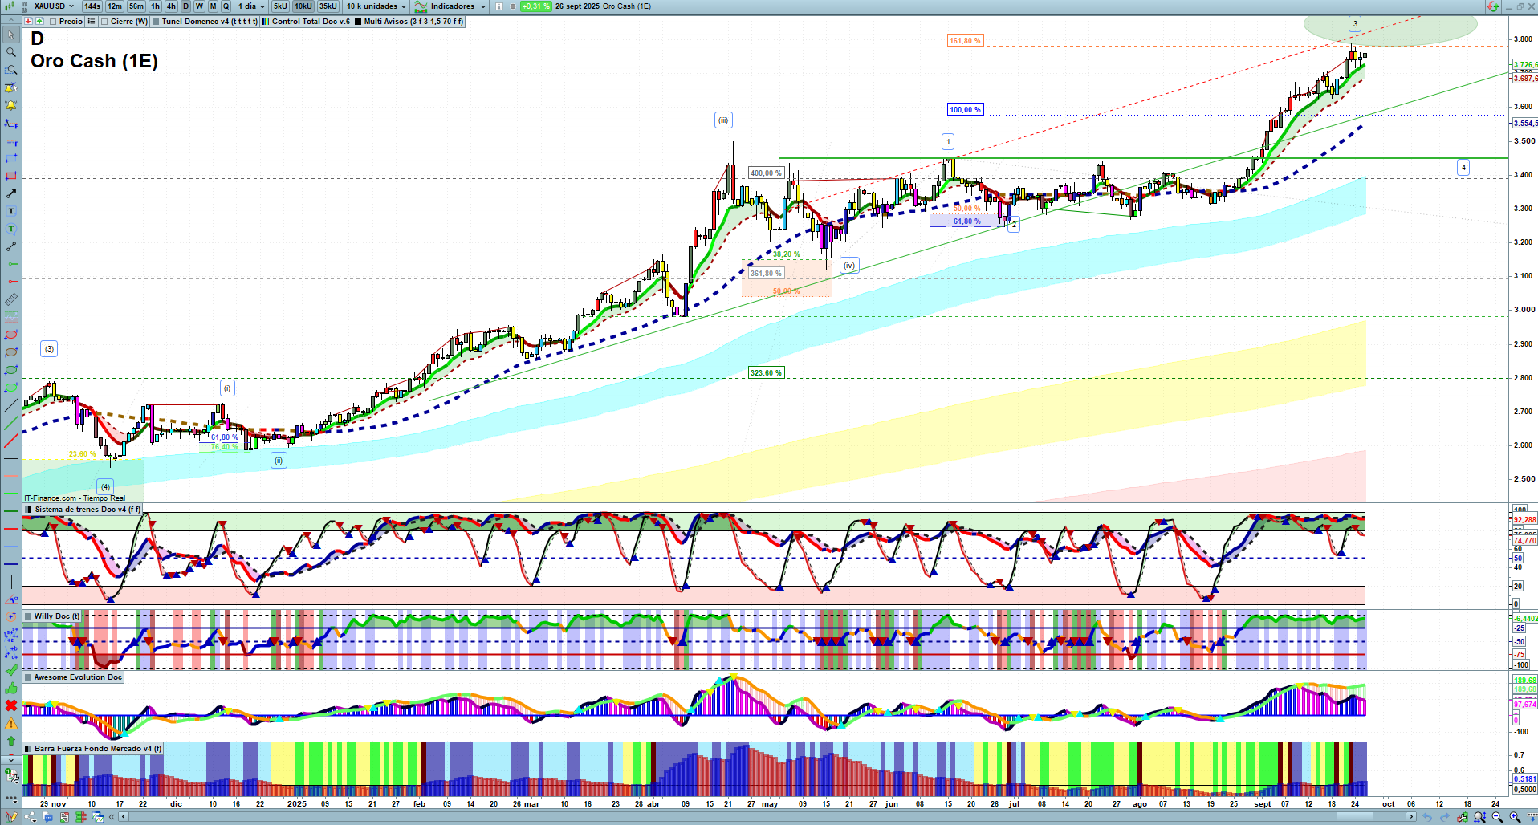Click the red X delete icon

click(11, 705)
